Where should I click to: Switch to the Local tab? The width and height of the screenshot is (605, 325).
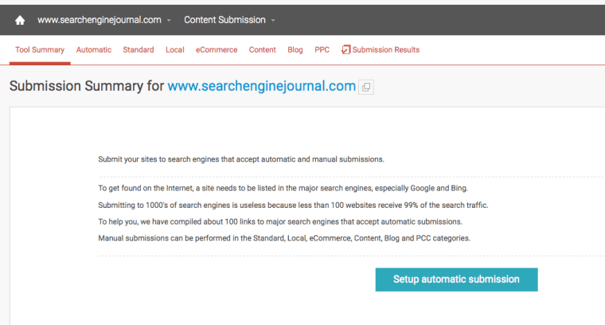pyautogui.click(x=175, y=50)
